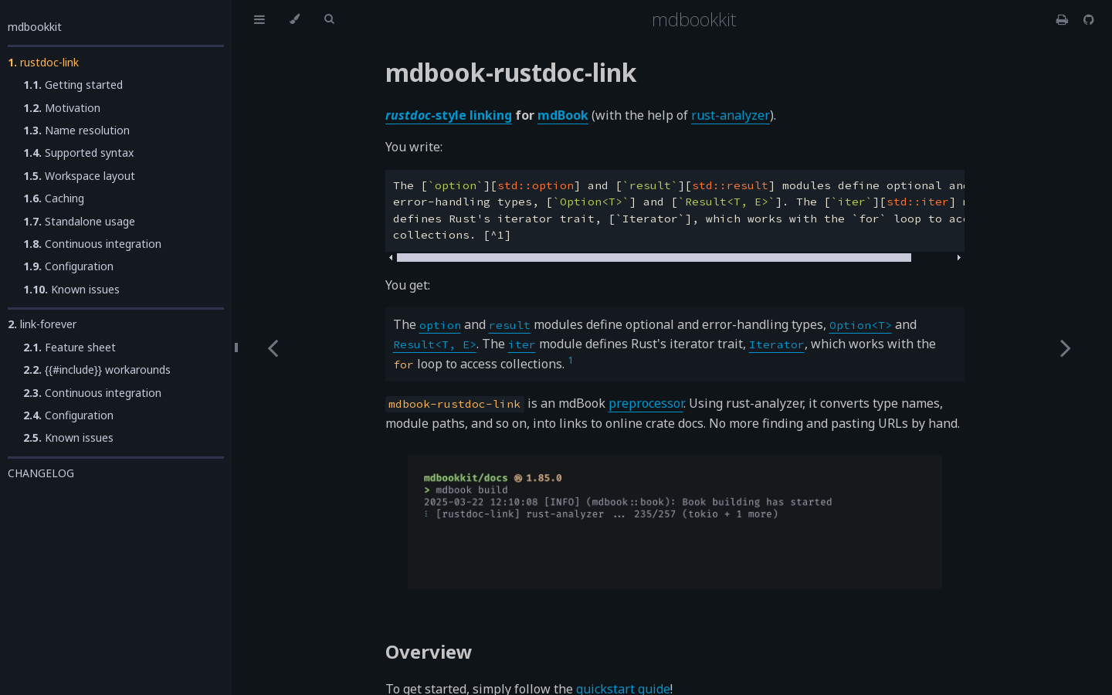Open the GitHub repository icon
The width and height of the screenshot is (1112, 695).
click(1089, 20)
